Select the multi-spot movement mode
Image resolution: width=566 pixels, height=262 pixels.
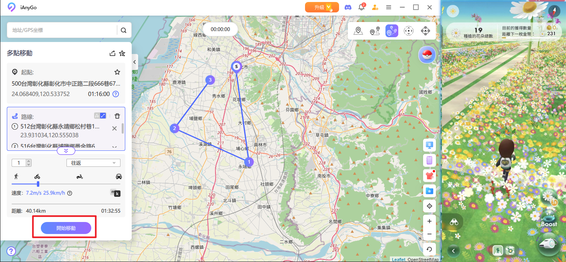click(392, 31)
